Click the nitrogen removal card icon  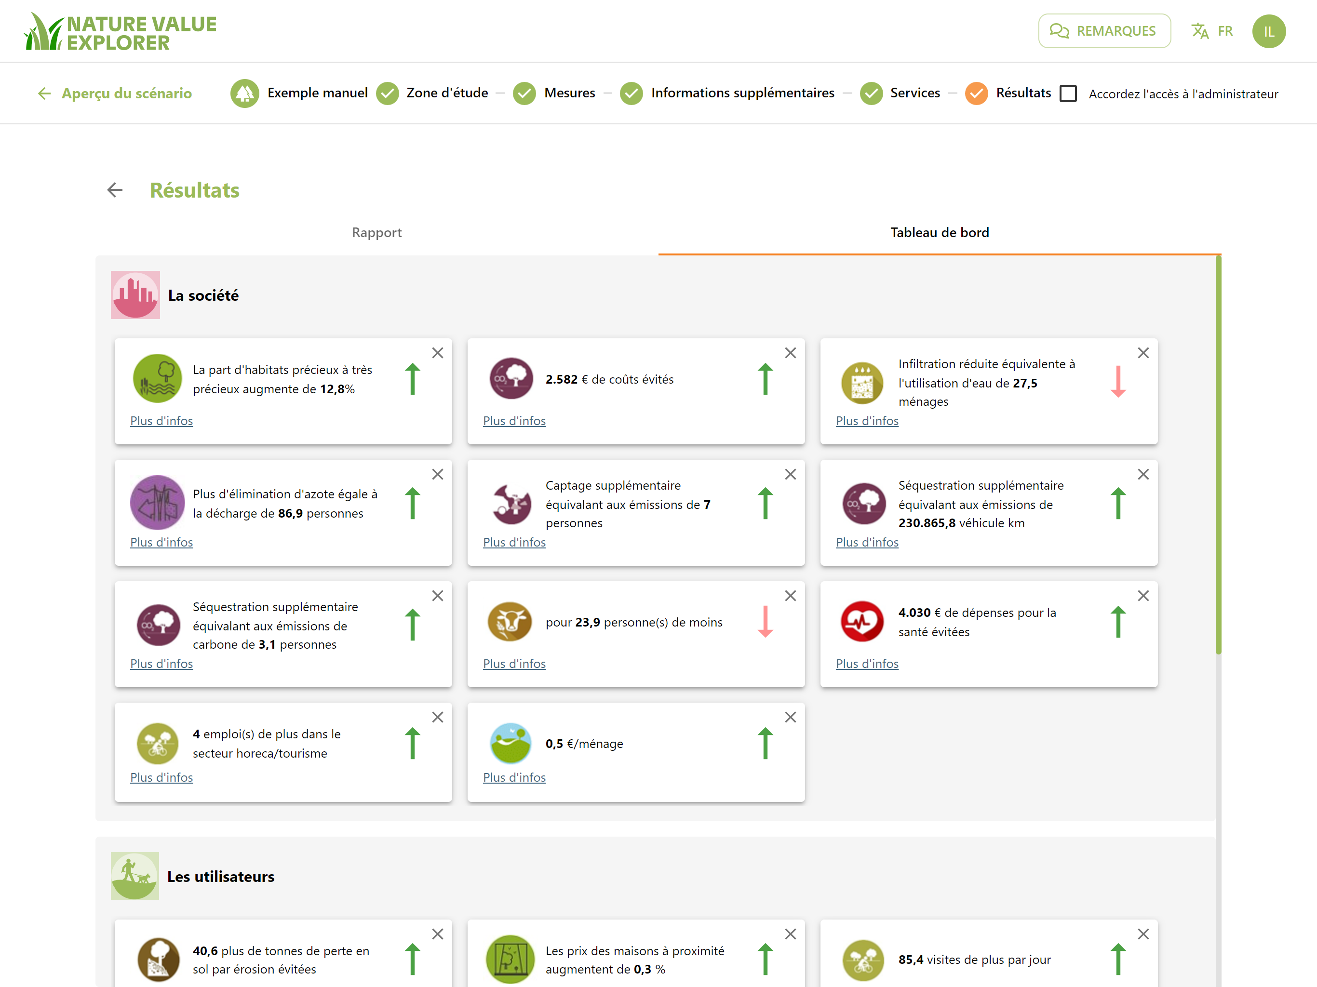157,503
